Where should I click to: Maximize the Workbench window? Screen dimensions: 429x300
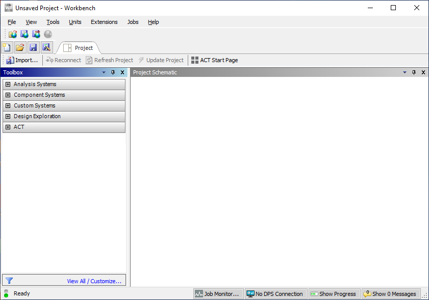coord(393,8)
